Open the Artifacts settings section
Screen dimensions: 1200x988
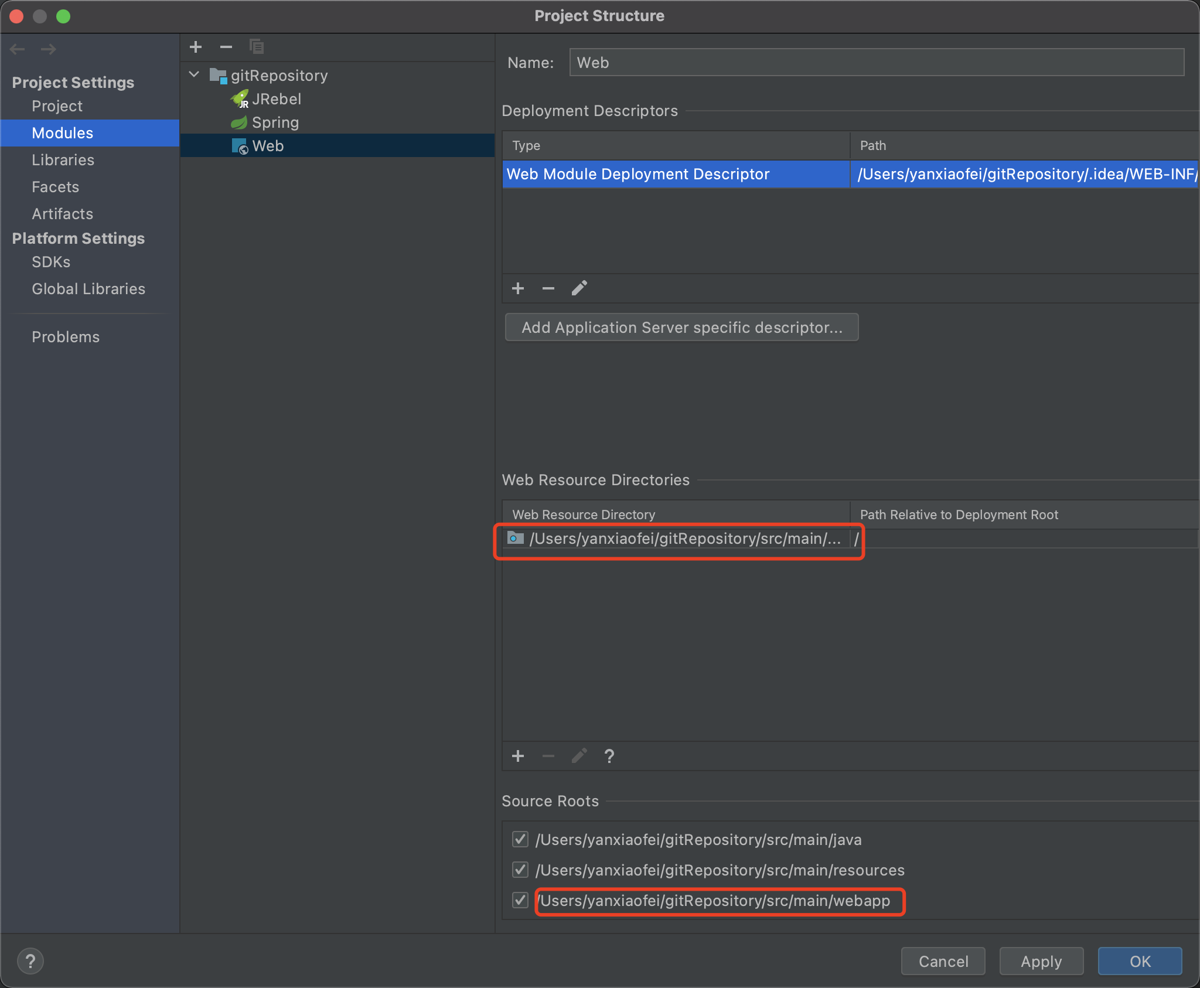click(62, 214)
